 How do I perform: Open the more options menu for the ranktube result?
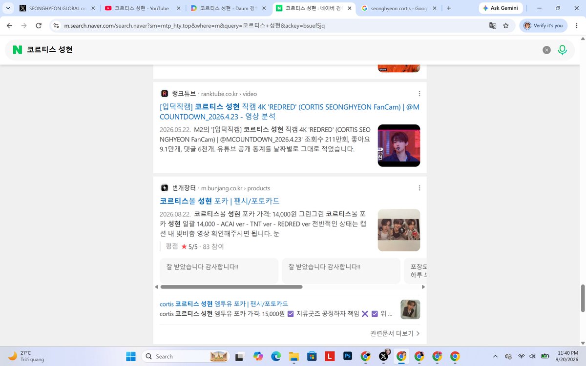419,94
